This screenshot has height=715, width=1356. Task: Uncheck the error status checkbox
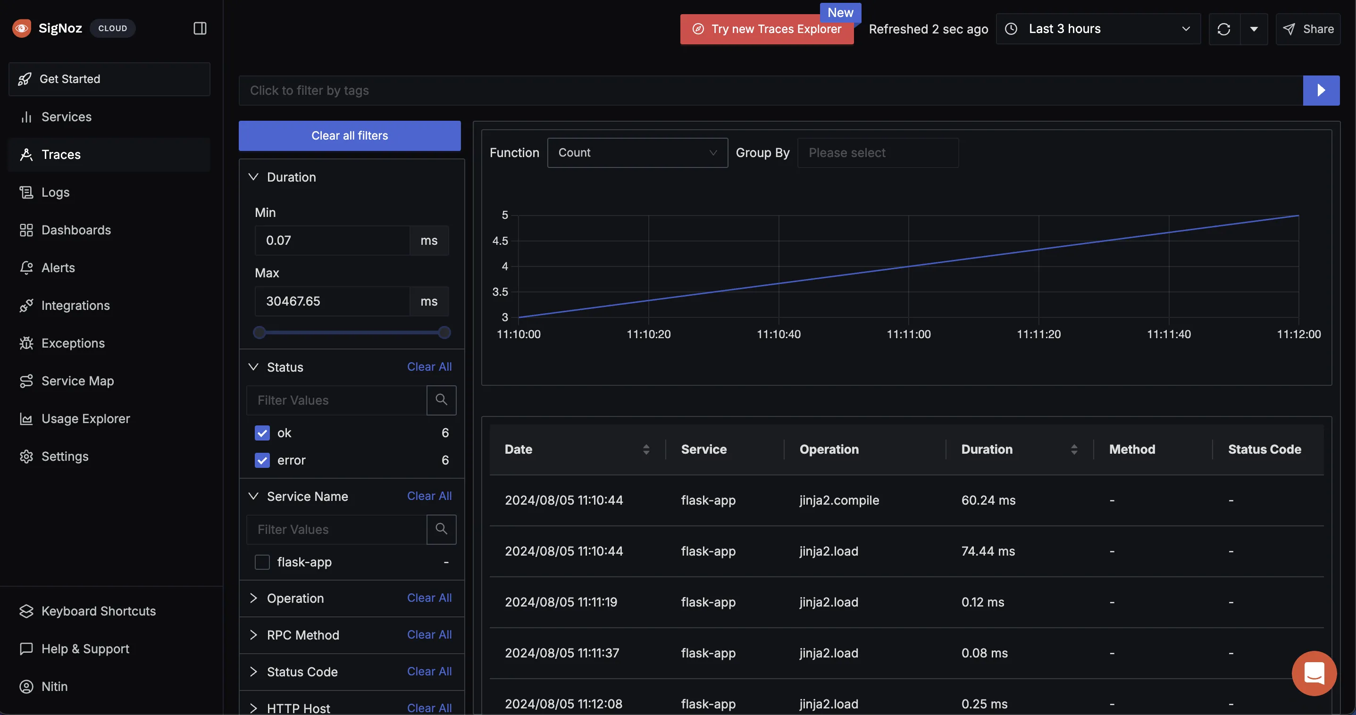click(x=262, y=460)
